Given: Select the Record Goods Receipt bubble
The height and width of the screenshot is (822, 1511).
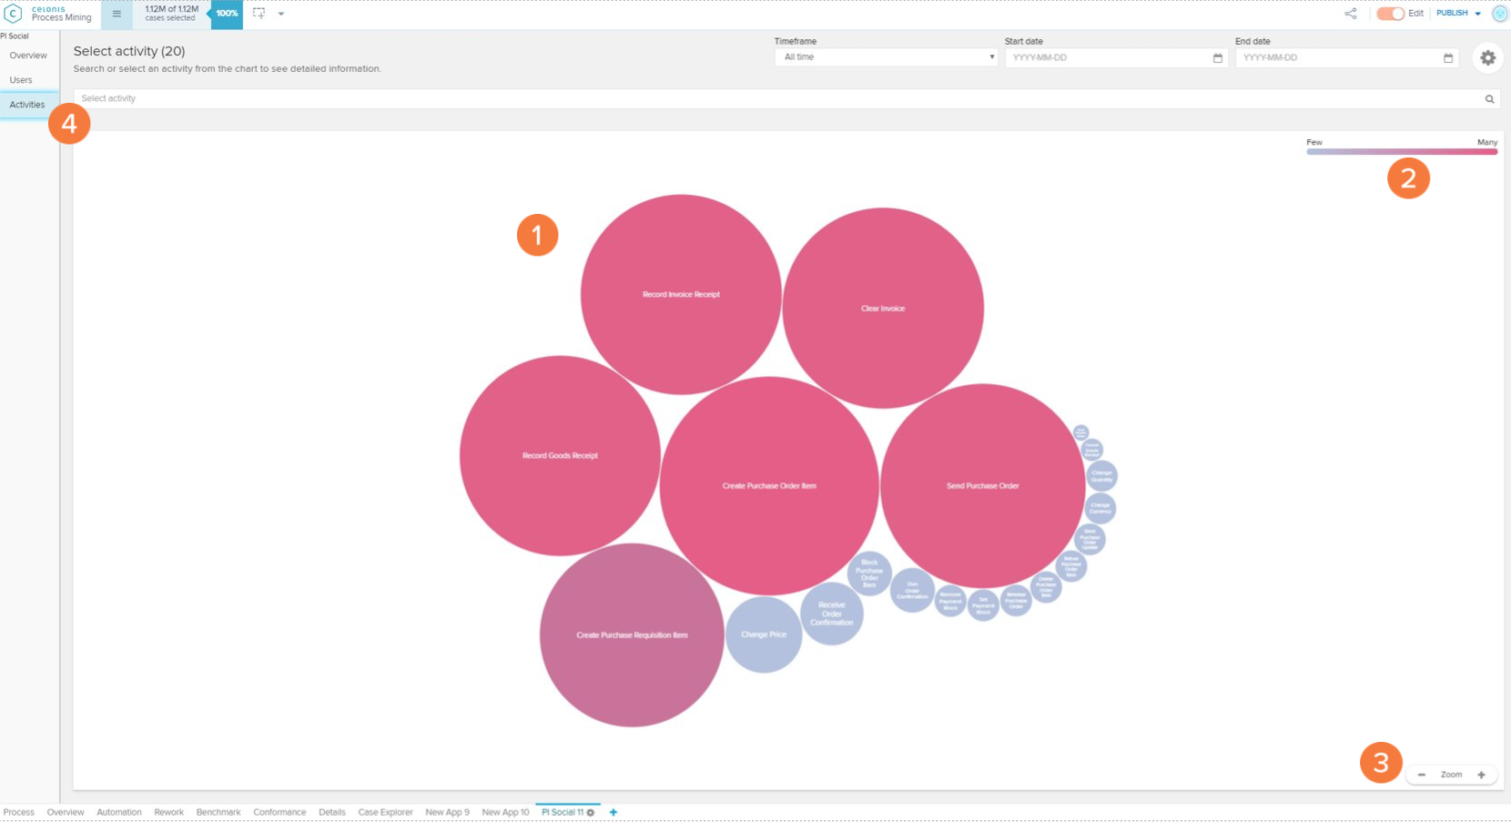Looking at the screenshot, I should click(560, 455).
